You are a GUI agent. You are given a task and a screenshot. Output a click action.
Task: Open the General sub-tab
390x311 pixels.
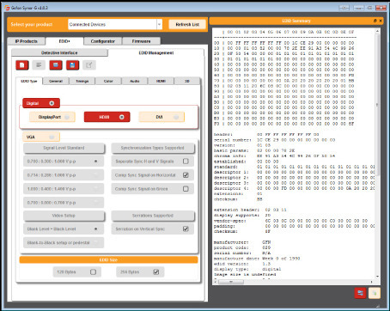point(56,81)
